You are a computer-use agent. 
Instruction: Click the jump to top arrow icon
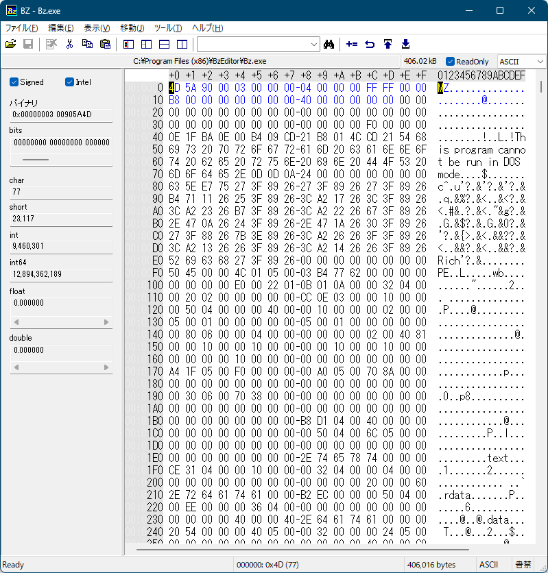pyautogui.click(x=388, y=45)
